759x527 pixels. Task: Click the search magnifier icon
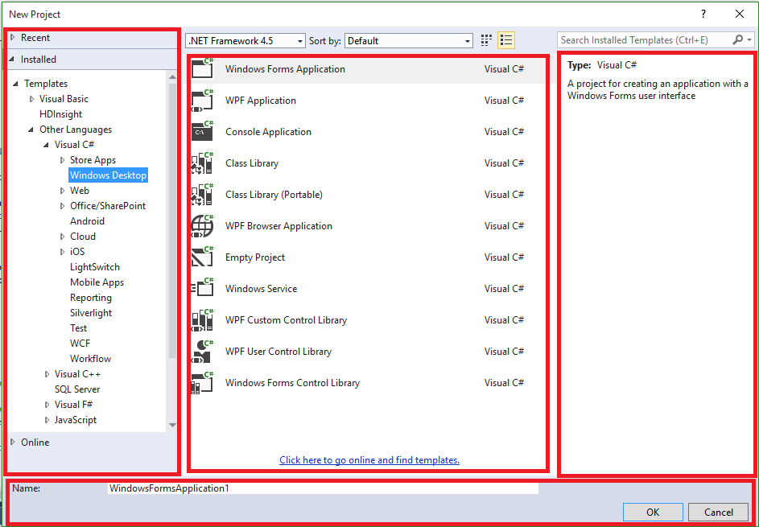[737, 40]
